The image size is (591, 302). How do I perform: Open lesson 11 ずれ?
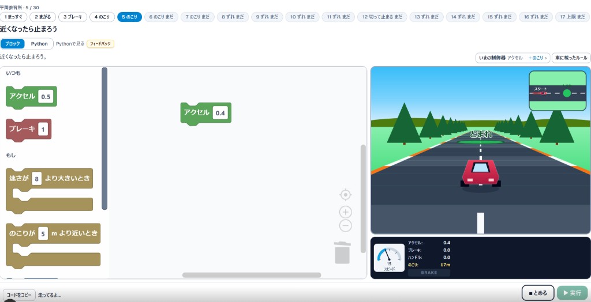pos(338,17)
